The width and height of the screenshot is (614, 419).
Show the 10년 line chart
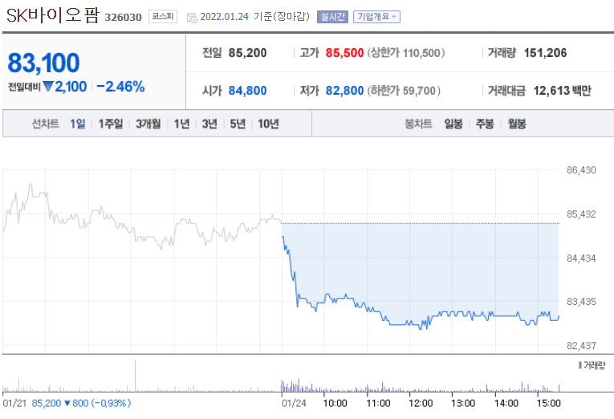268,124
